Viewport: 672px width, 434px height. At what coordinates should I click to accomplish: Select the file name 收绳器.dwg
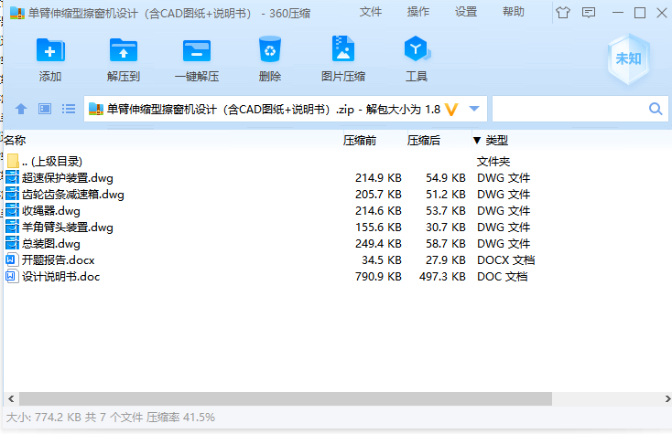(51, 211)
